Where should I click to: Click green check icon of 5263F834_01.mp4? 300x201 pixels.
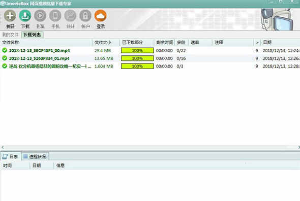pyautogui.click(x=5, y=58)
